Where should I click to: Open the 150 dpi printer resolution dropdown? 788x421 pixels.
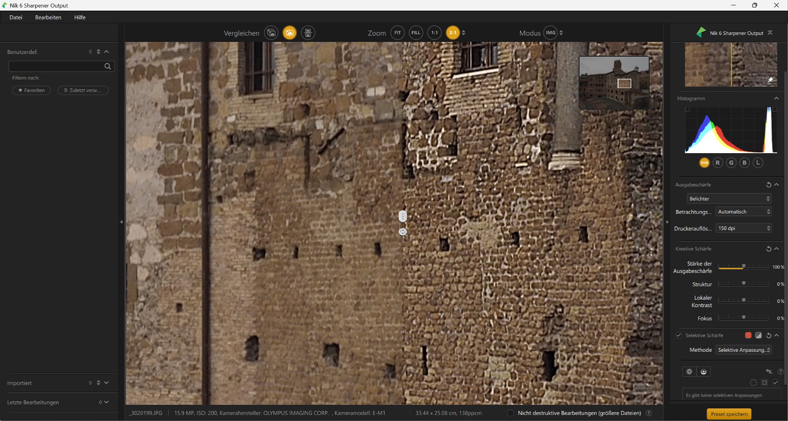(x=743, y=228)
